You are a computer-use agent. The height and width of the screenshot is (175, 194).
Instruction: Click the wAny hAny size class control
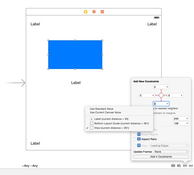tap(30, 166)
